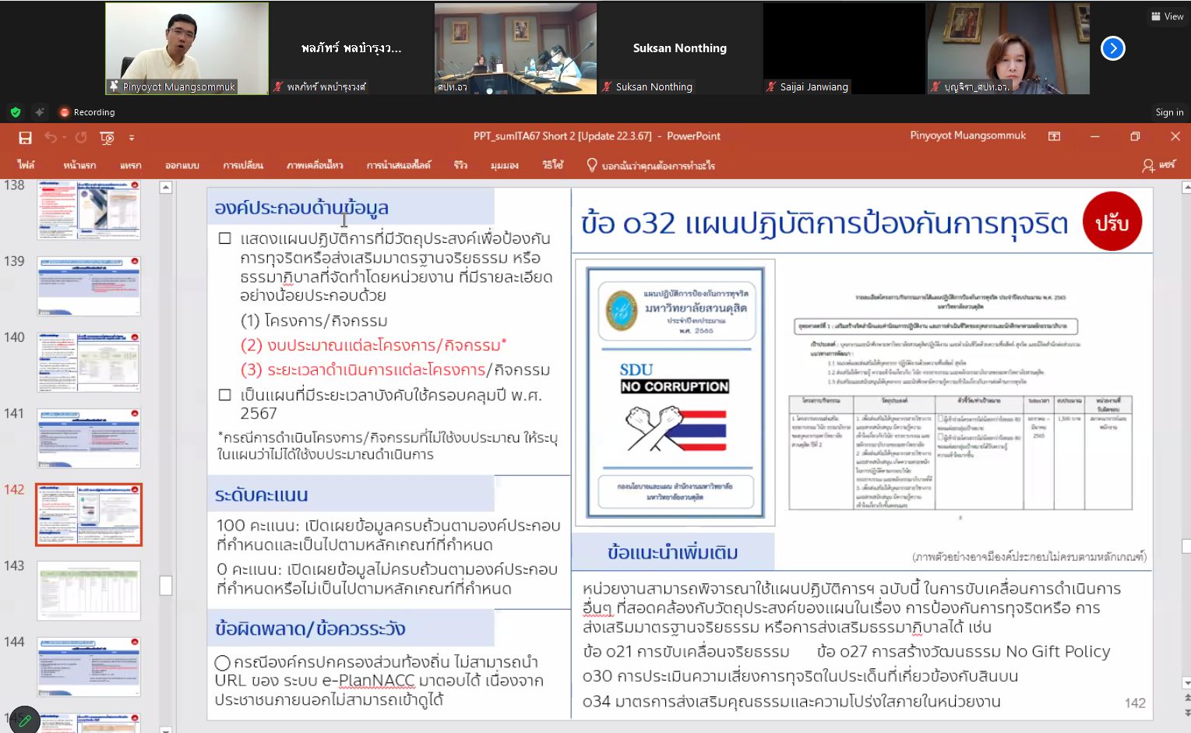Open the ribbon display options icon

(x=1054, y=136)
